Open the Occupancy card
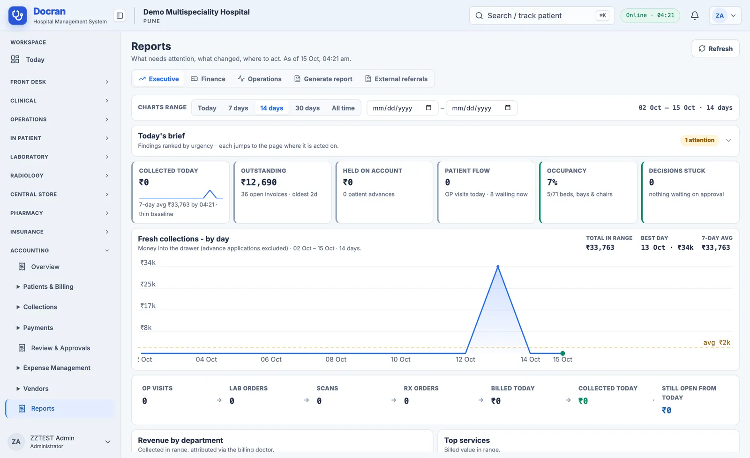 pos(588,192)
